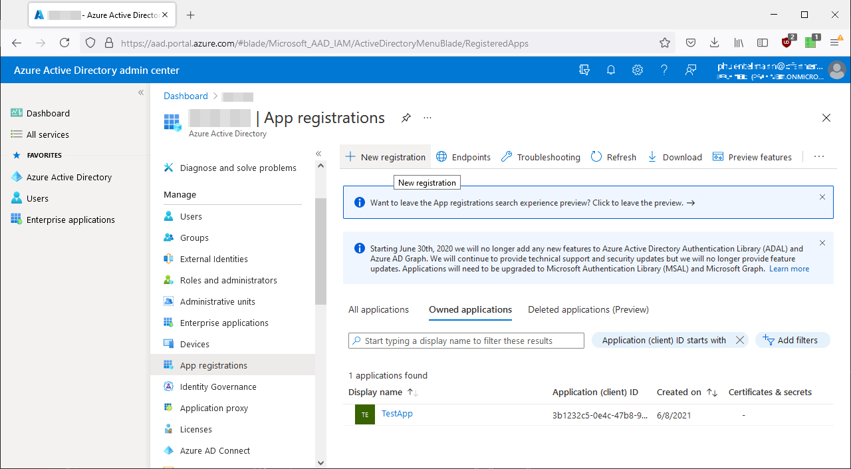The image size is (851, 469).
Task: Open Deleted applications (Preview) tab
Action: point(588,309)
